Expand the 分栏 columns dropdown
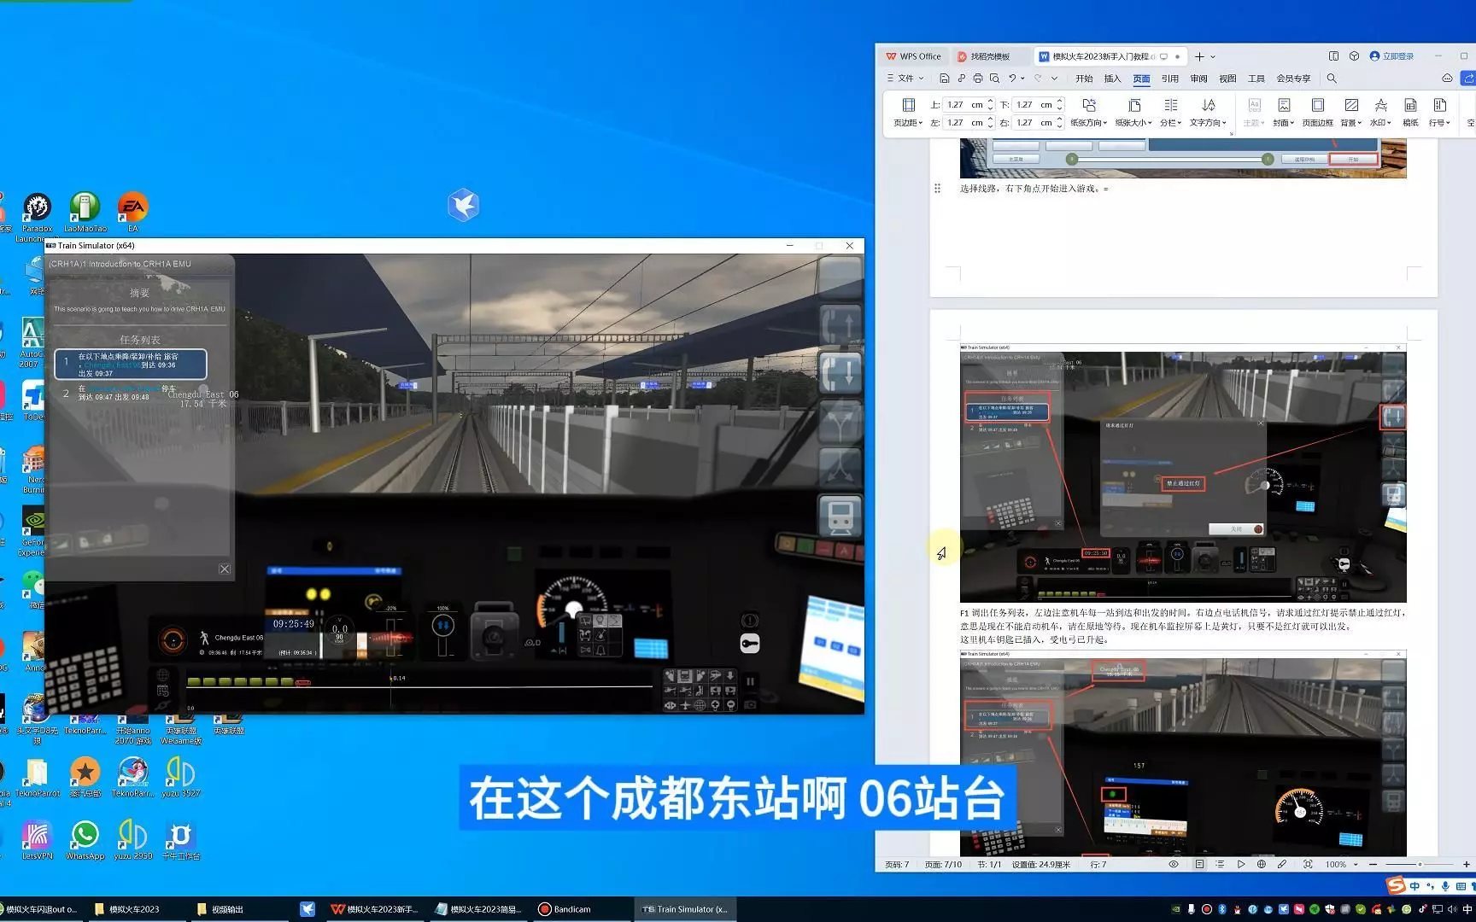Screen dimensions: 1476x922 [x=1170, y=123]
